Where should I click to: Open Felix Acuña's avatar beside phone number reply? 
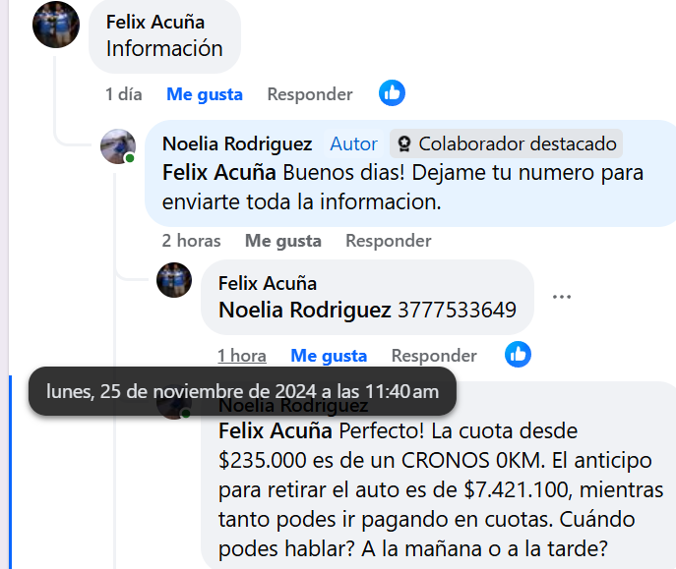[x=174, y=280]
